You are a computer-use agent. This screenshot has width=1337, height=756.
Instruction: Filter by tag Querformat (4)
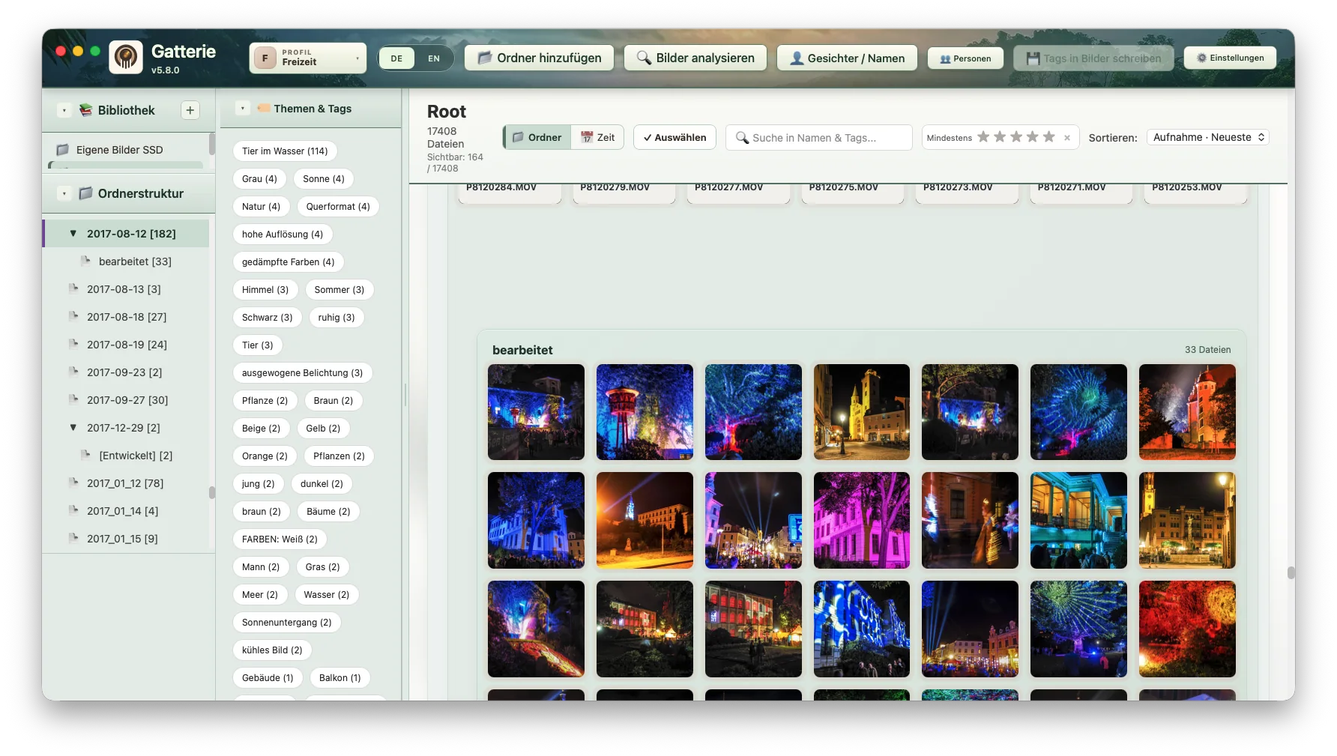pos(338,206)
